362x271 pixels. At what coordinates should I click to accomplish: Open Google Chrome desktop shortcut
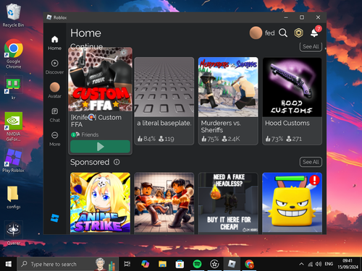click(x=13, y=54)
